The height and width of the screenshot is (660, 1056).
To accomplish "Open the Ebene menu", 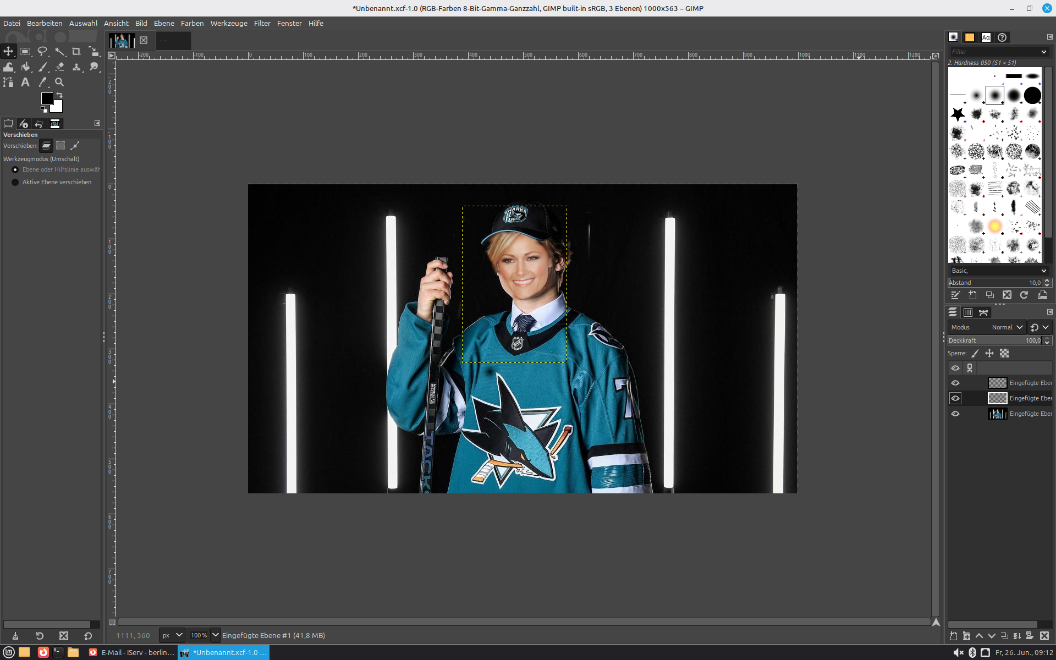I will click(164, 23).
